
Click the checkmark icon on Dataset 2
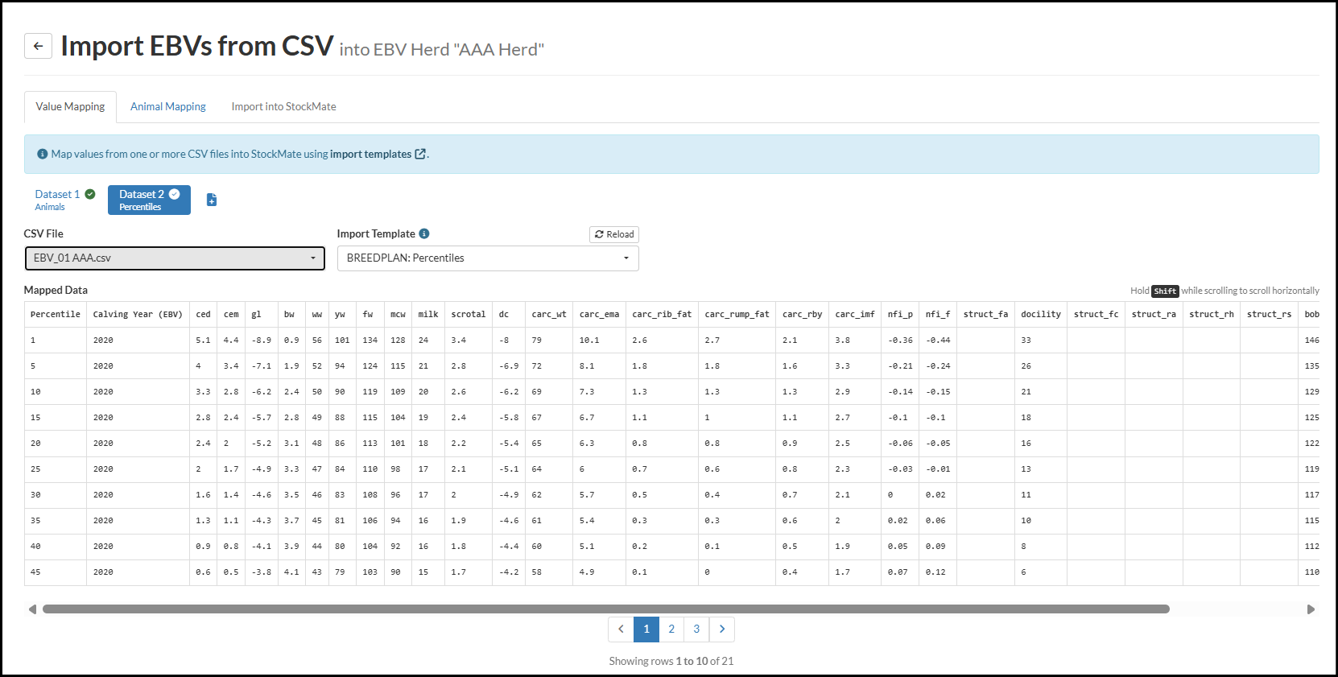[175, 194]
